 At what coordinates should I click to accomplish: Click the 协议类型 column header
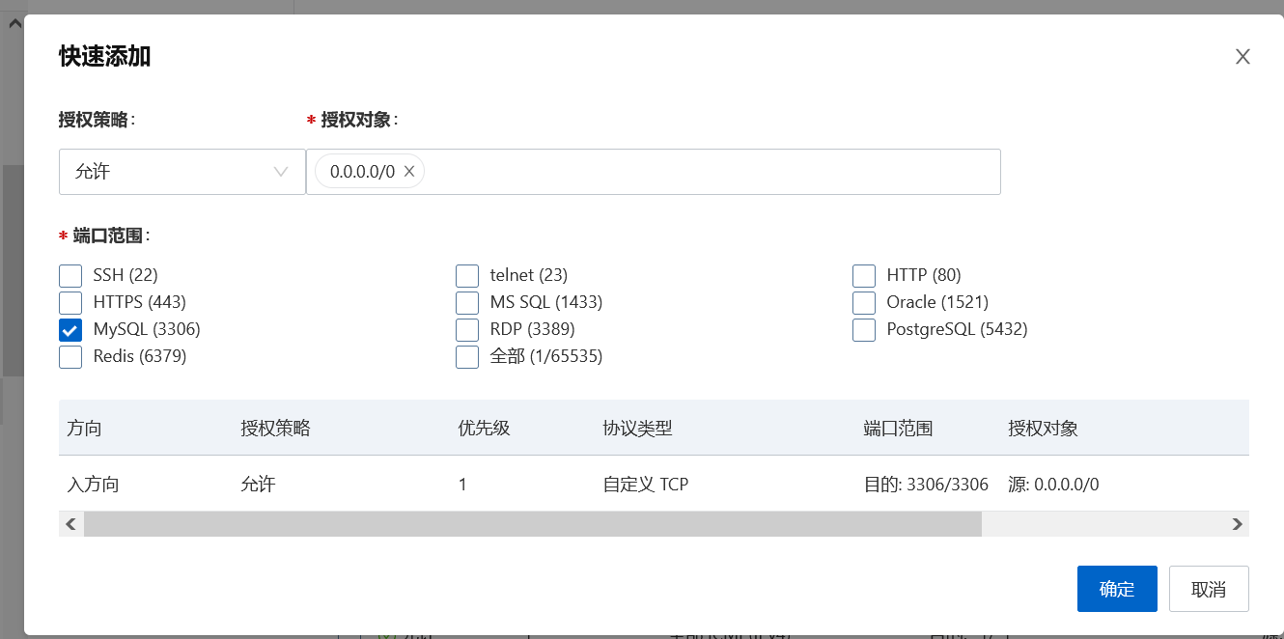(x=637, y=429)
